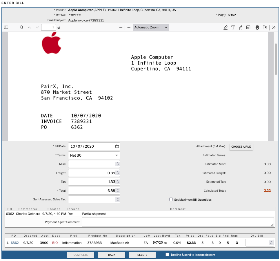Open the Add Image tool
The image size is (280, 261).
point(248,27)
